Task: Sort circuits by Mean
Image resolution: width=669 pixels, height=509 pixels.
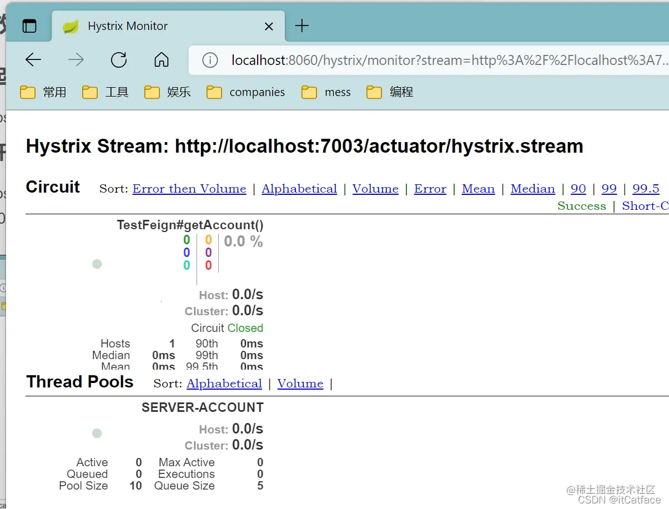Action: click(x=478, y=189)
